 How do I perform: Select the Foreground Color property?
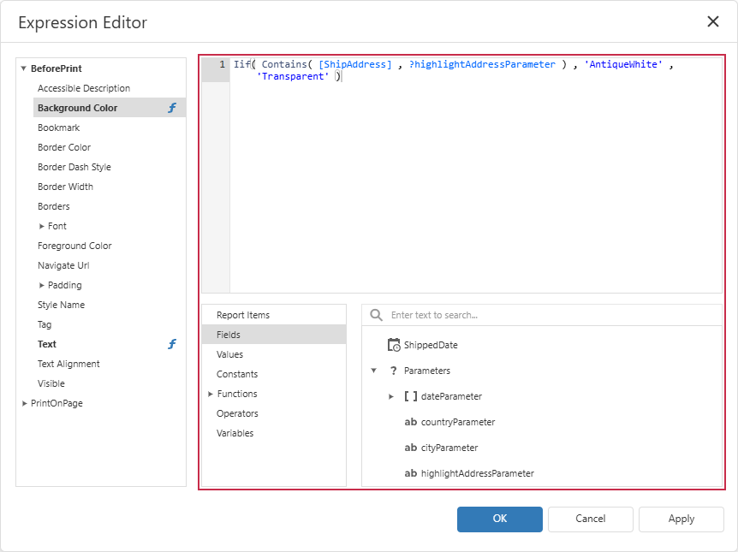pyautogui.click(x=110, y=246)
